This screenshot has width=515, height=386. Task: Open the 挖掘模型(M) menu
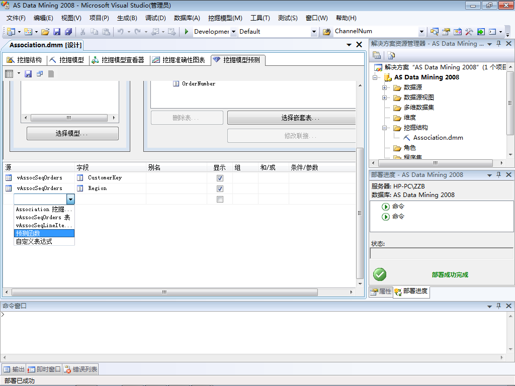click(225, 18)
